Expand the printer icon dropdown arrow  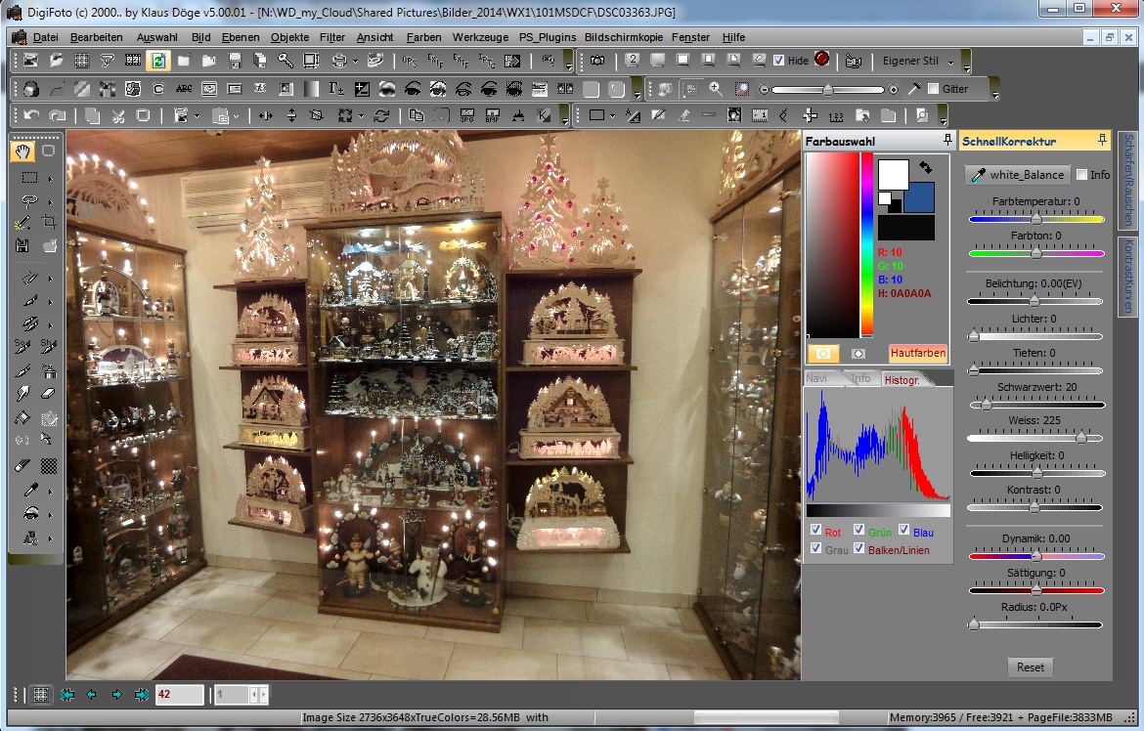tap(355, 61)
